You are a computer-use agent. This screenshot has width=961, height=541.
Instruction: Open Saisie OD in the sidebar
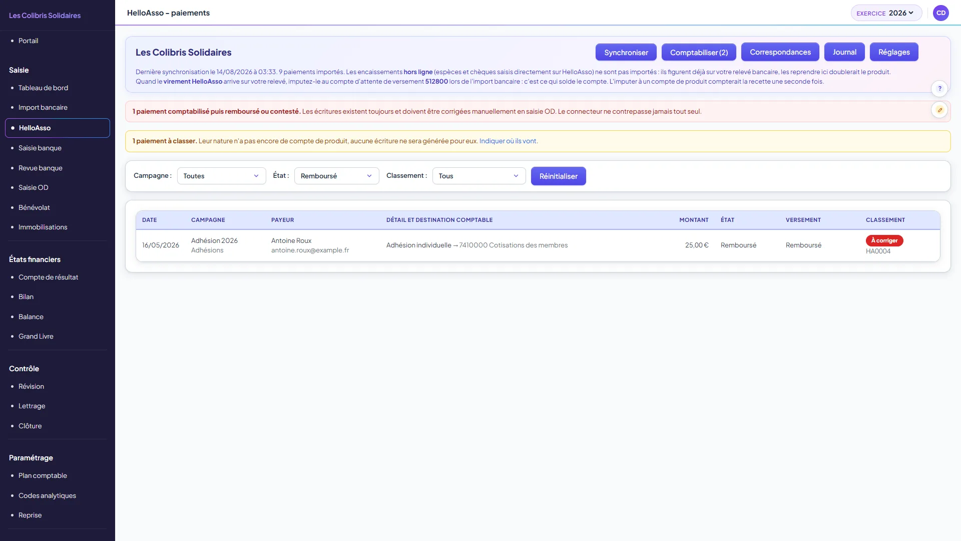[x=34, y=187]
